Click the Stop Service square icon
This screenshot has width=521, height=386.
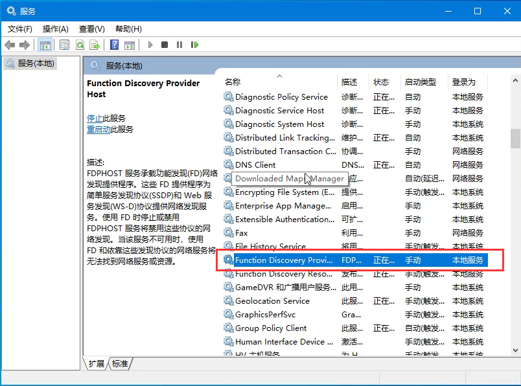tap(165, 45)
